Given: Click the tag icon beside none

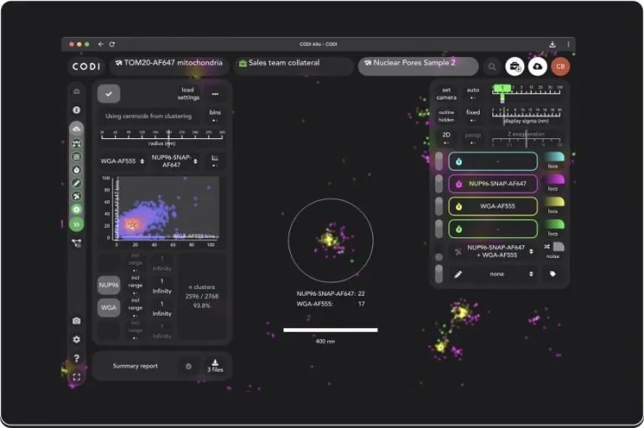Looking at the screenshot, I should [553, 274].
